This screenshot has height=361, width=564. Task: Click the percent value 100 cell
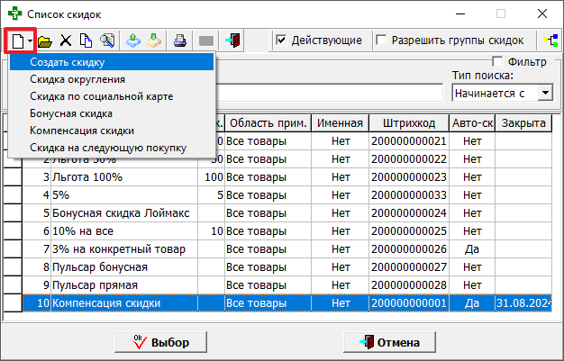212,177
